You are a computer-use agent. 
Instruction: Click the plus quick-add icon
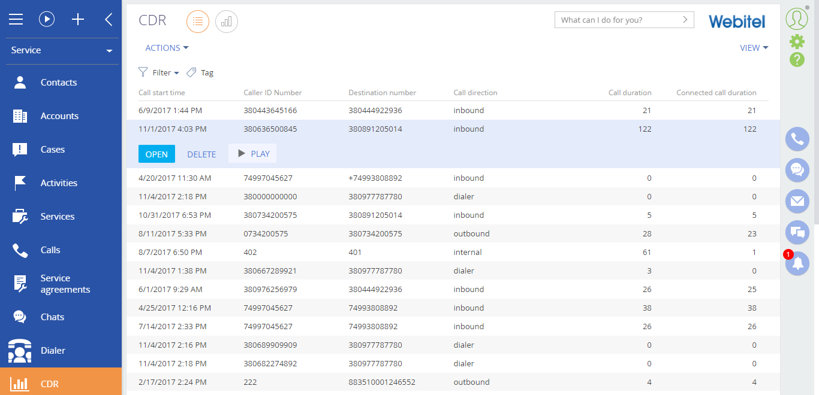pos(78,19)
